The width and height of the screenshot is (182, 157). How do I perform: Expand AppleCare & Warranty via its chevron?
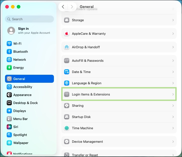pos(173,33)
